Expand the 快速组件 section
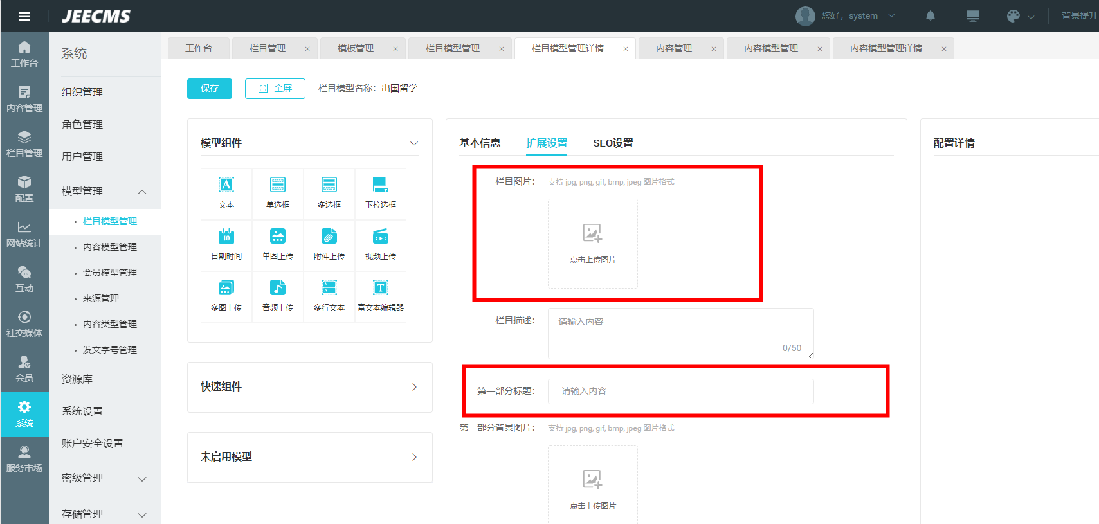 click(x=414, y=387)
